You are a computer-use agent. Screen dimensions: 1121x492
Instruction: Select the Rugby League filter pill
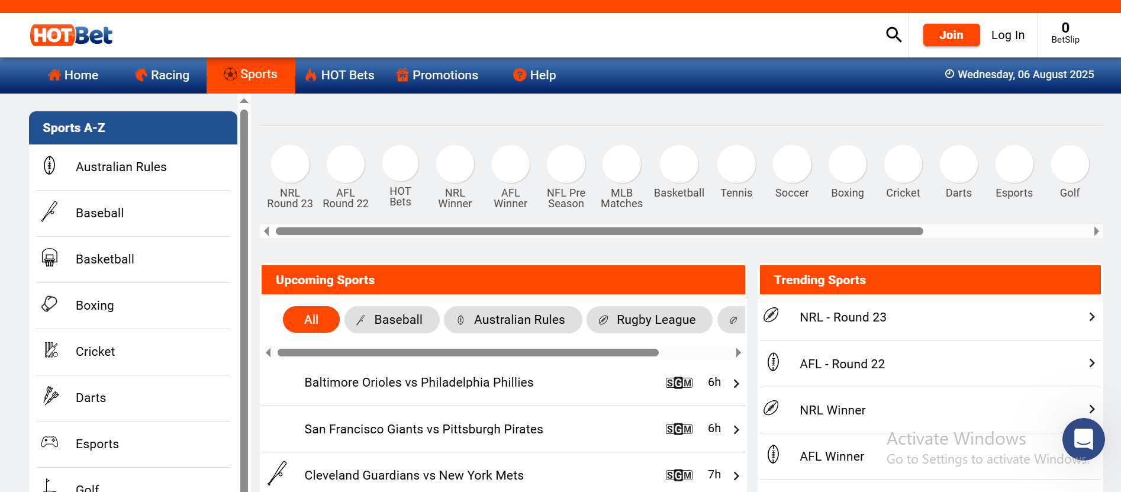click(649, 320)
